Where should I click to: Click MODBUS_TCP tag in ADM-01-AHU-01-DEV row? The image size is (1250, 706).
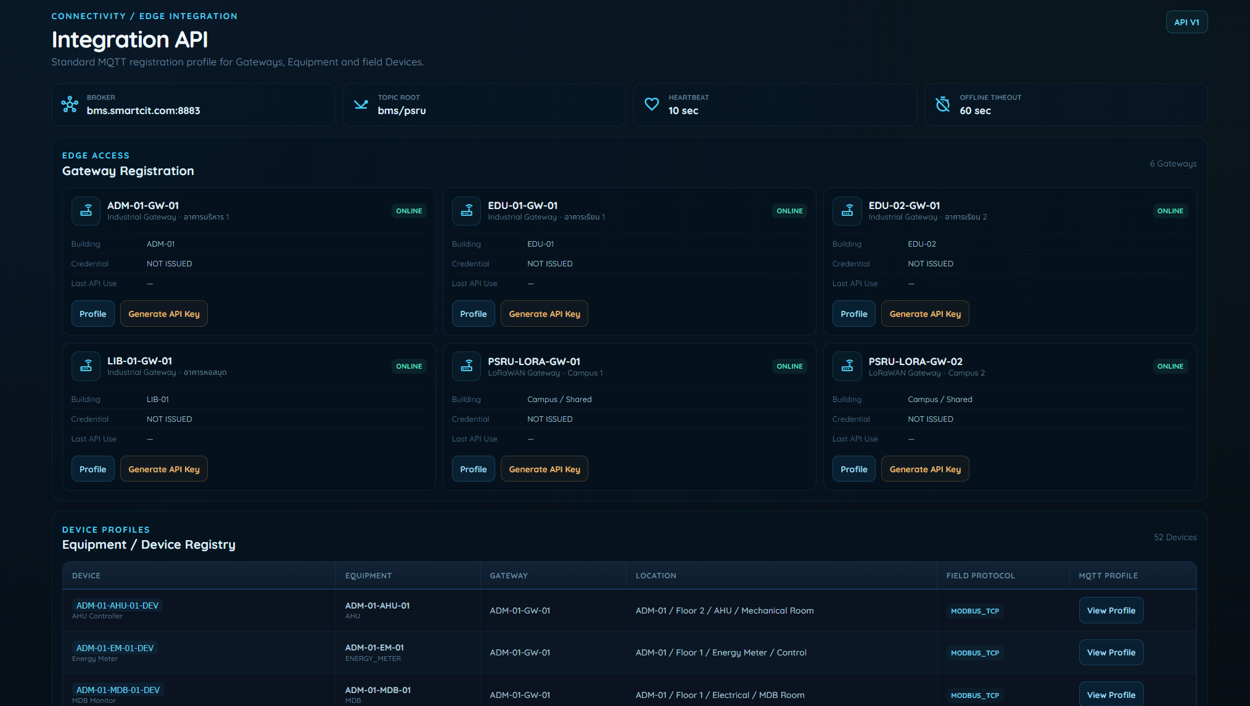(975, 611)
